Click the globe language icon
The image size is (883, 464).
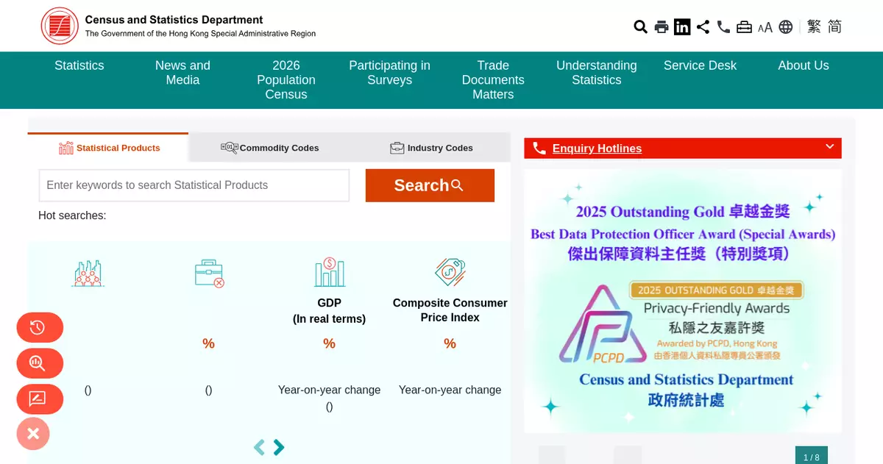tap(786, 27)
